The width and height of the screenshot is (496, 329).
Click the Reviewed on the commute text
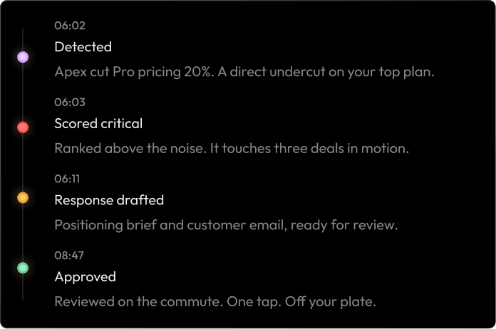point(215,302)
